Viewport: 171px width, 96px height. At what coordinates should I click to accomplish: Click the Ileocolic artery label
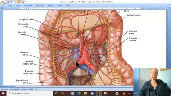22,33
